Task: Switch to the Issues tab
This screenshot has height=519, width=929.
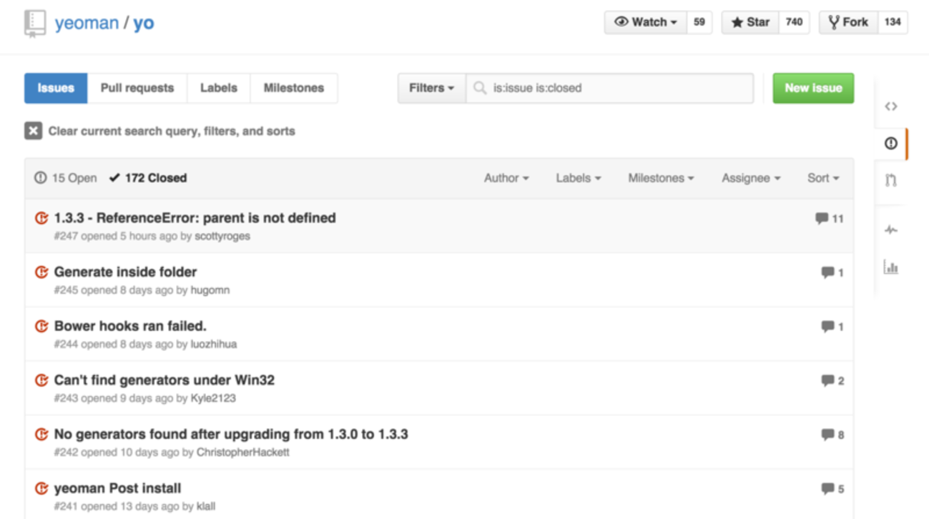Action: [56, 88]
